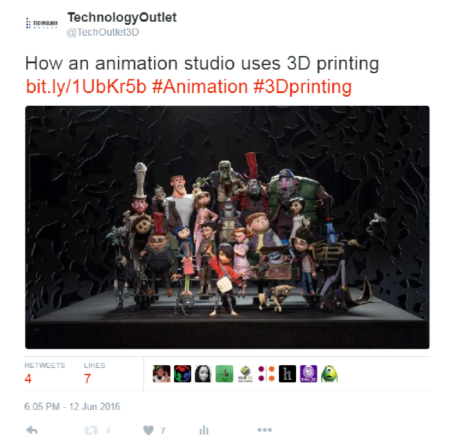Click the 6:05 PM 12 Jun 2016 timestamp
This screenshot has width=457, height=447.
pos(72,406)
